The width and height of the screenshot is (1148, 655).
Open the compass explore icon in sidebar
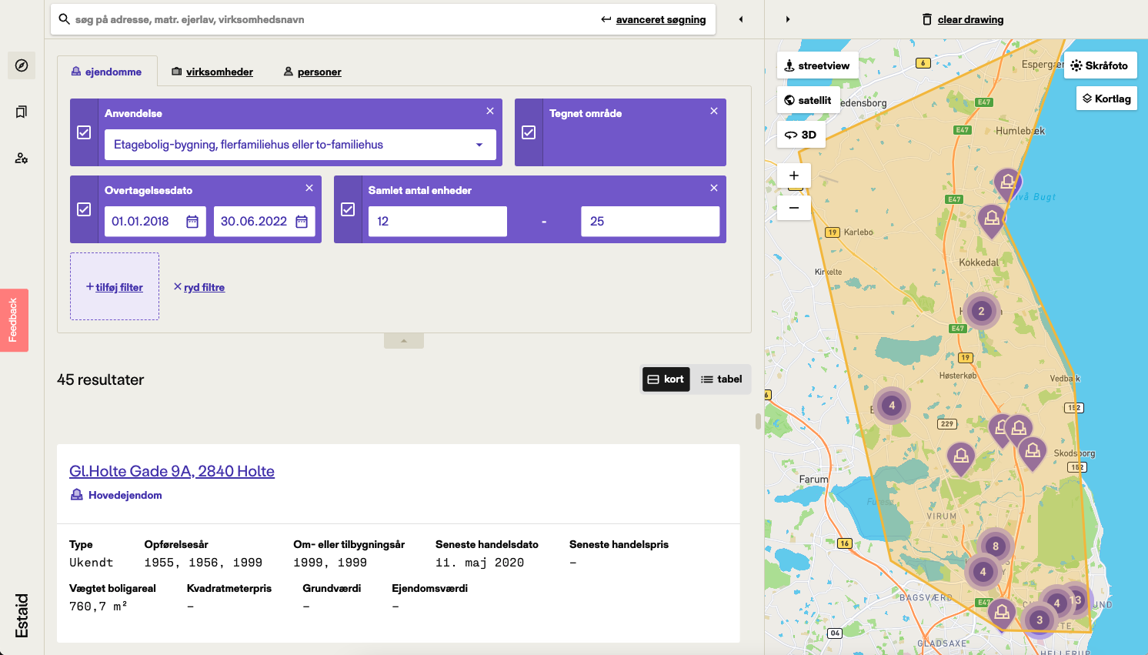pyautogui.click(x=22, y=65)
